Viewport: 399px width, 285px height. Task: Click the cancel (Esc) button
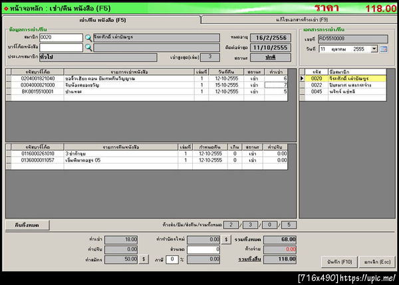(377, 262)
